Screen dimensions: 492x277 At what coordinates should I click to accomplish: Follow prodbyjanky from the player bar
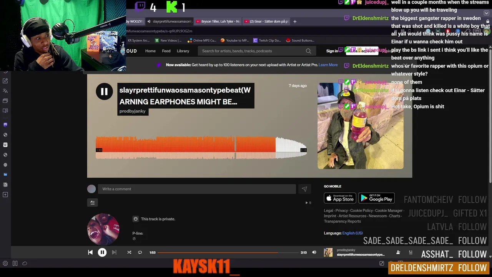(x=398, y=252)
